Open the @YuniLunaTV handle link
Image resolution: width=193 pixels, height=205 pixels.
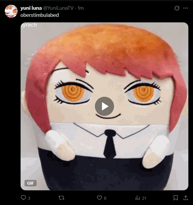pyautogui.click(x=58, y=8)
